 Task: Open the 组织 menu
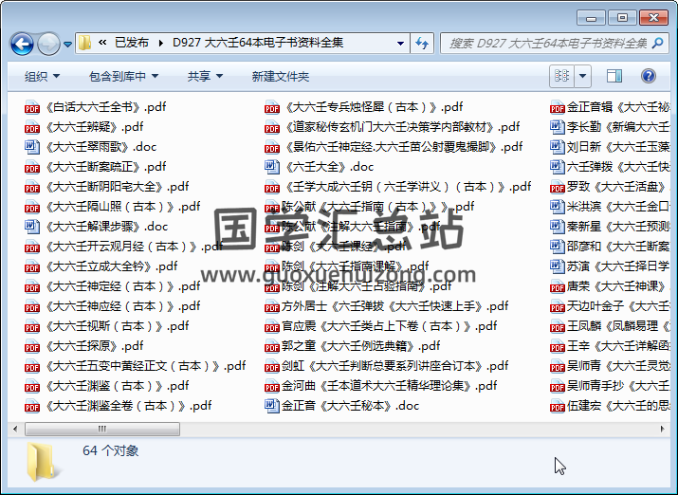click(42, 76)
